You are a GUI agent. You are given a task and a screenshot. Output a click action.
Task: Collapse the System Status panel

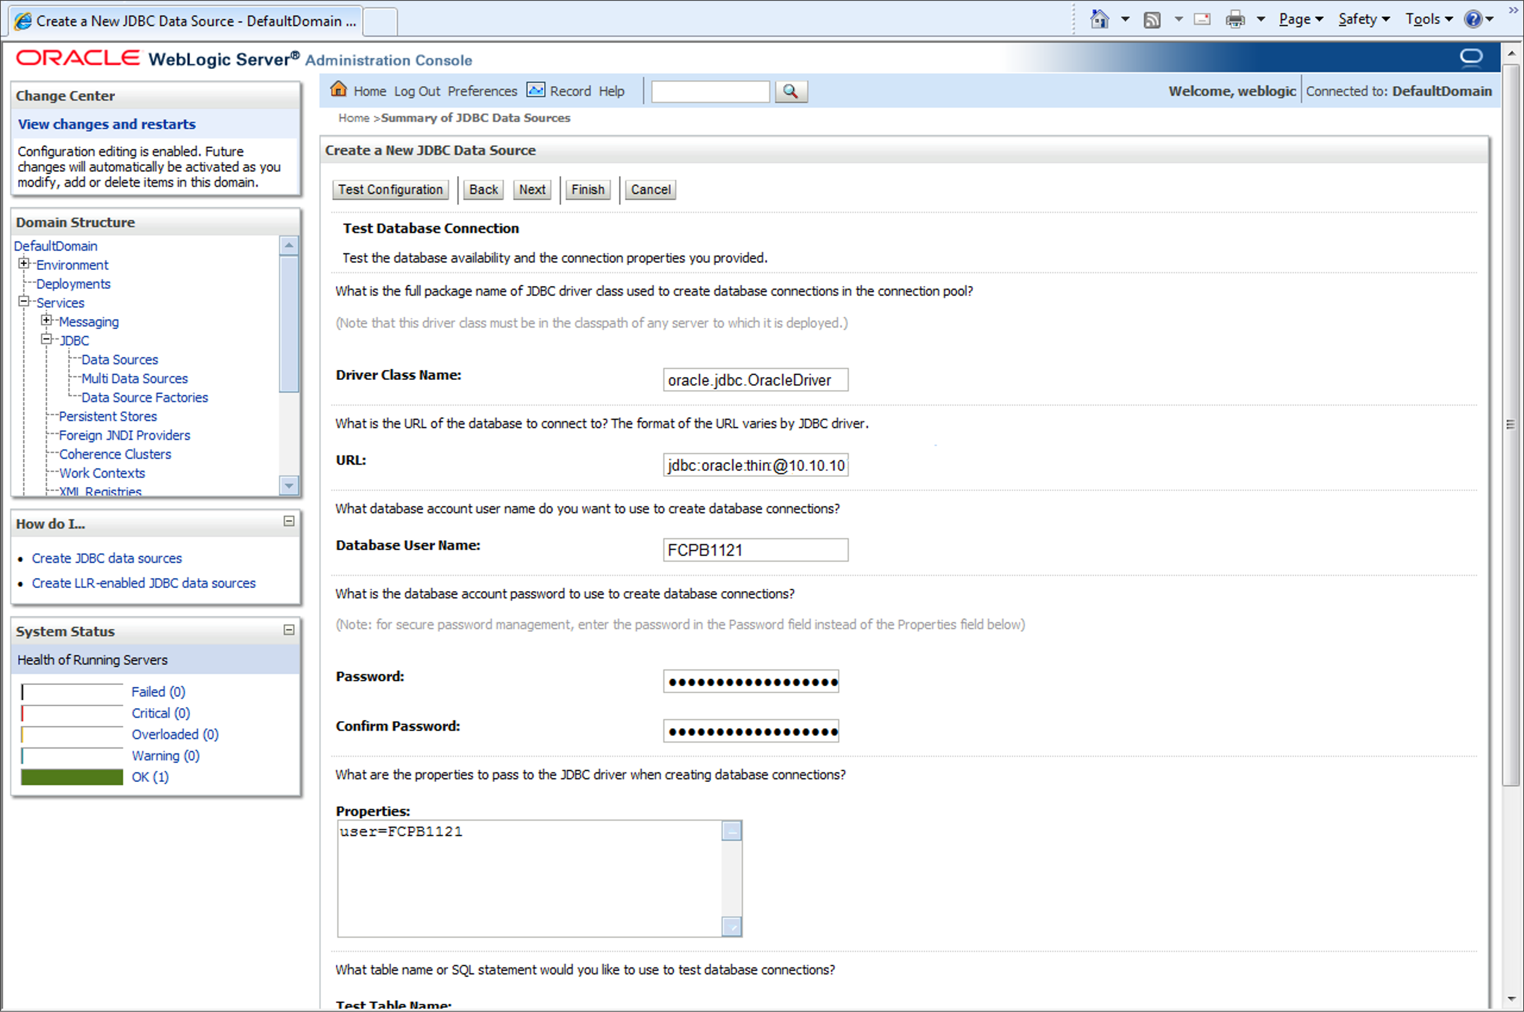pyautogui.click(x=289, y=629)
